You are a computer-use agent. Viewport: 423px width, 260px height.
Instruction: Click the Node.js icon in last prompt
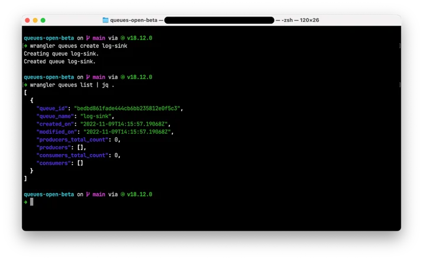122,194
